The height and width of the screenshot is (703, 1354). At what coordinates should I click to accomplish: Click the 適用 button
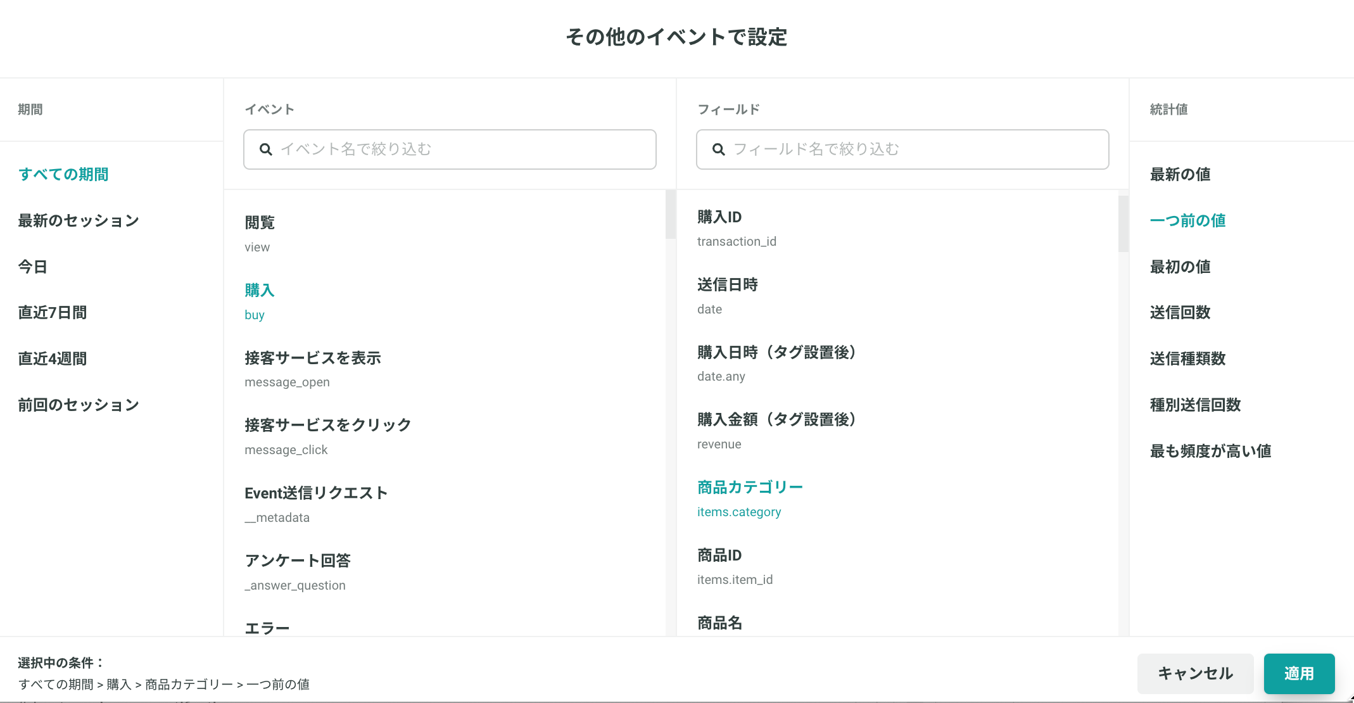(1300, 673)
